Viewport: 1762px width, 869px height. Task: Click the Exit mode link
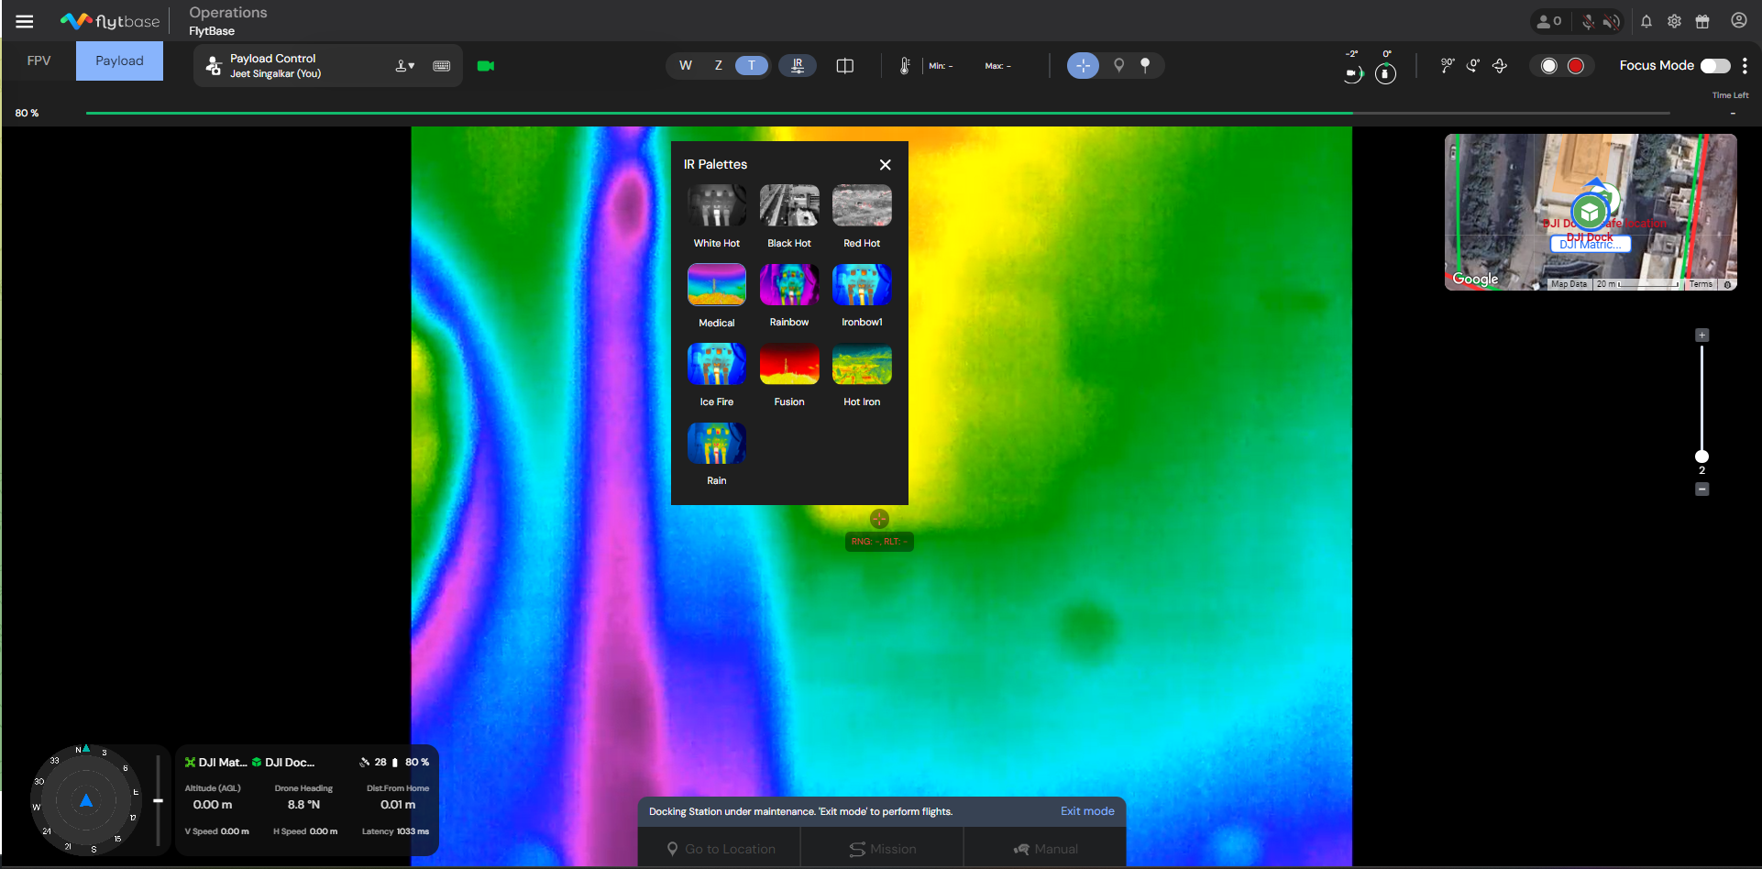pos(1087,811)
